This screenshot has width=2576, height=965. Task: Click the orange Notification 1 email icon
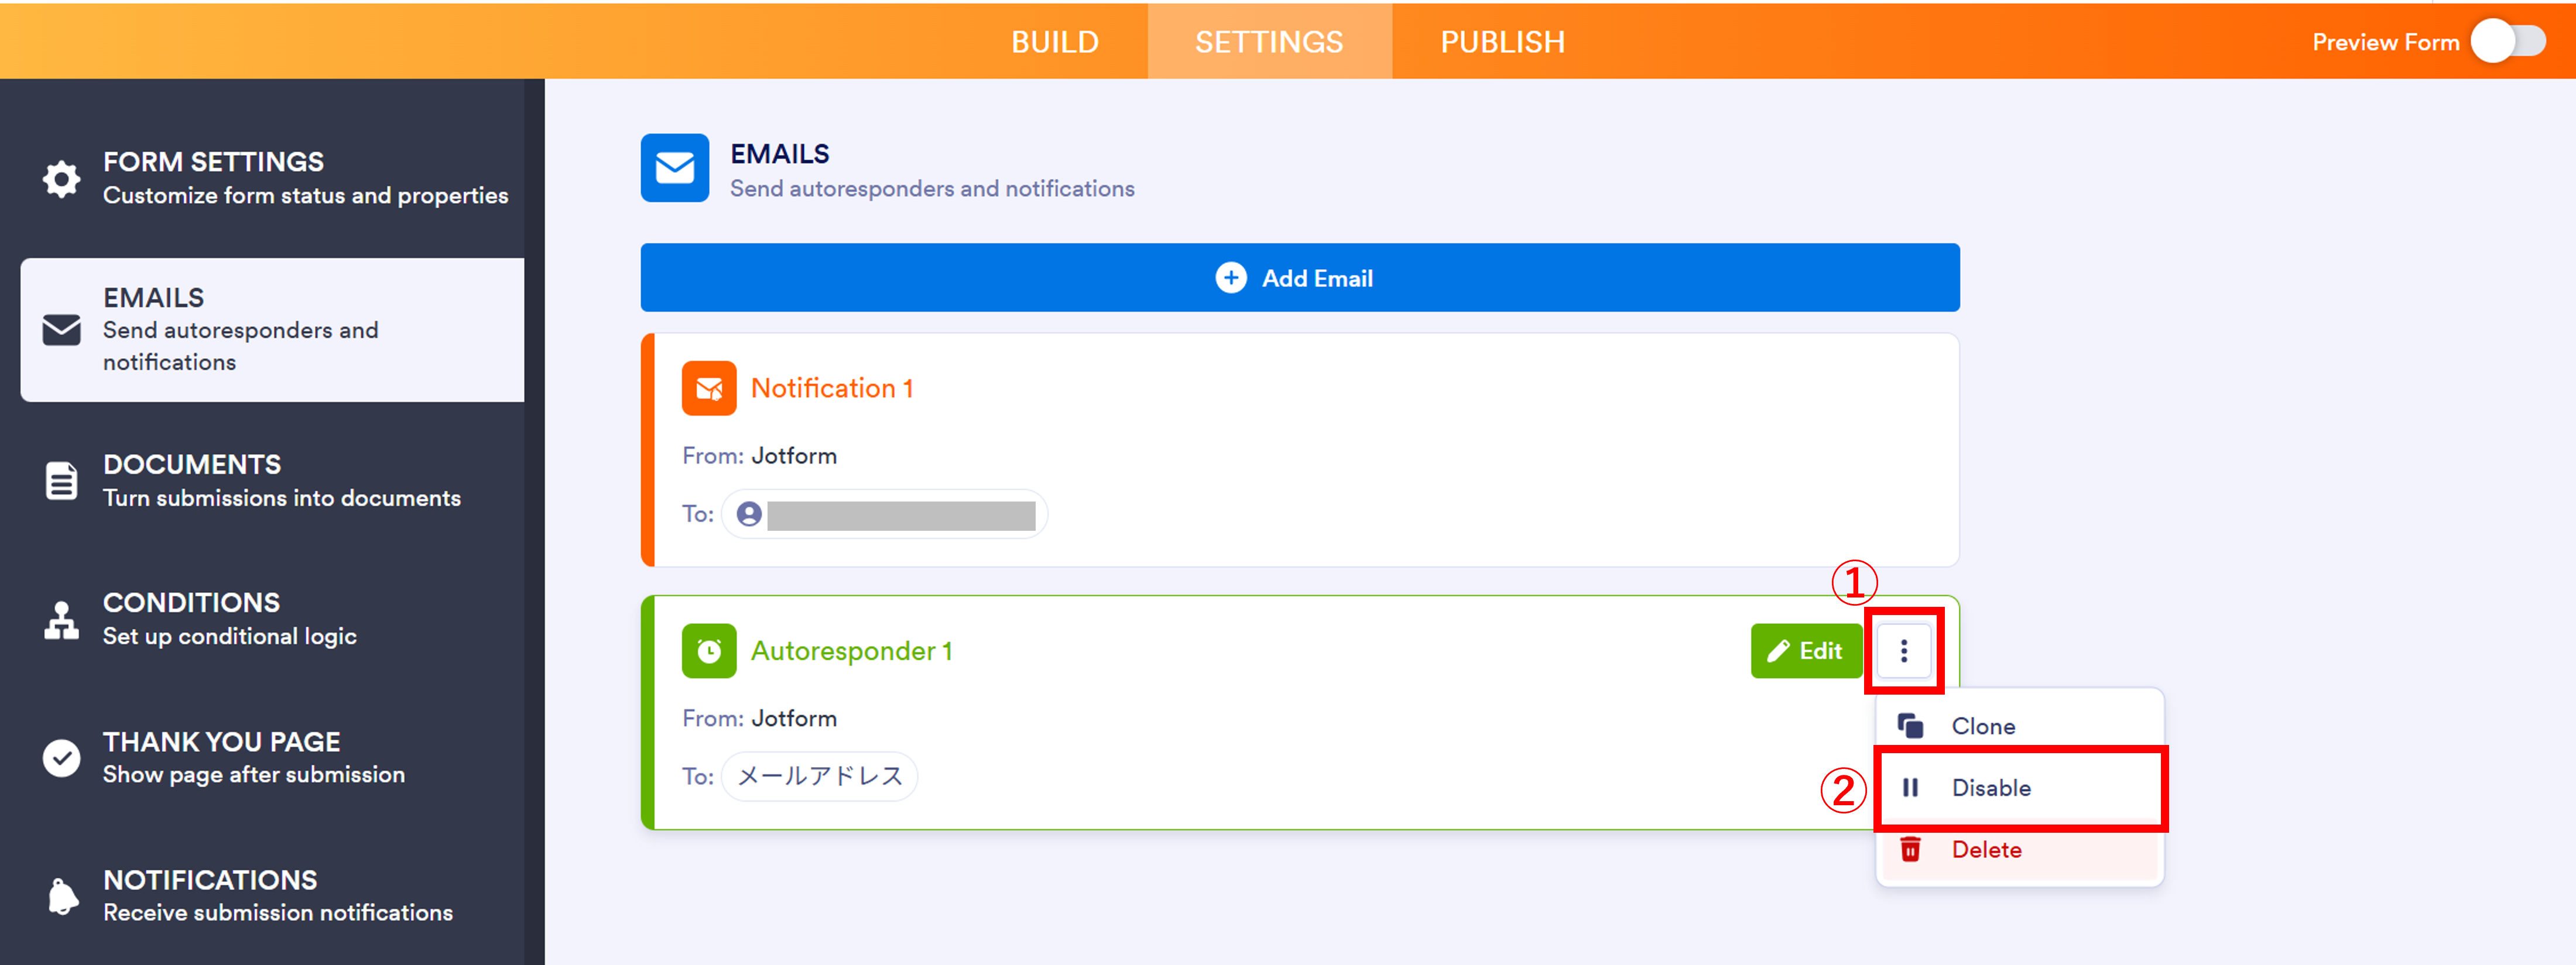[708, 388]
